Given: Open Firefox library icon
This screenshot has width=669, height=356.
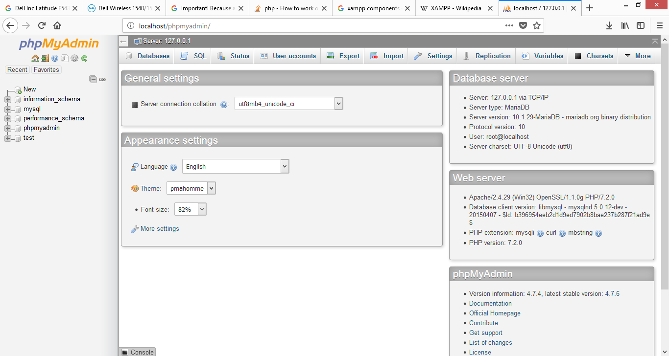Looking at the screenshot, I should tap(625, 25).
